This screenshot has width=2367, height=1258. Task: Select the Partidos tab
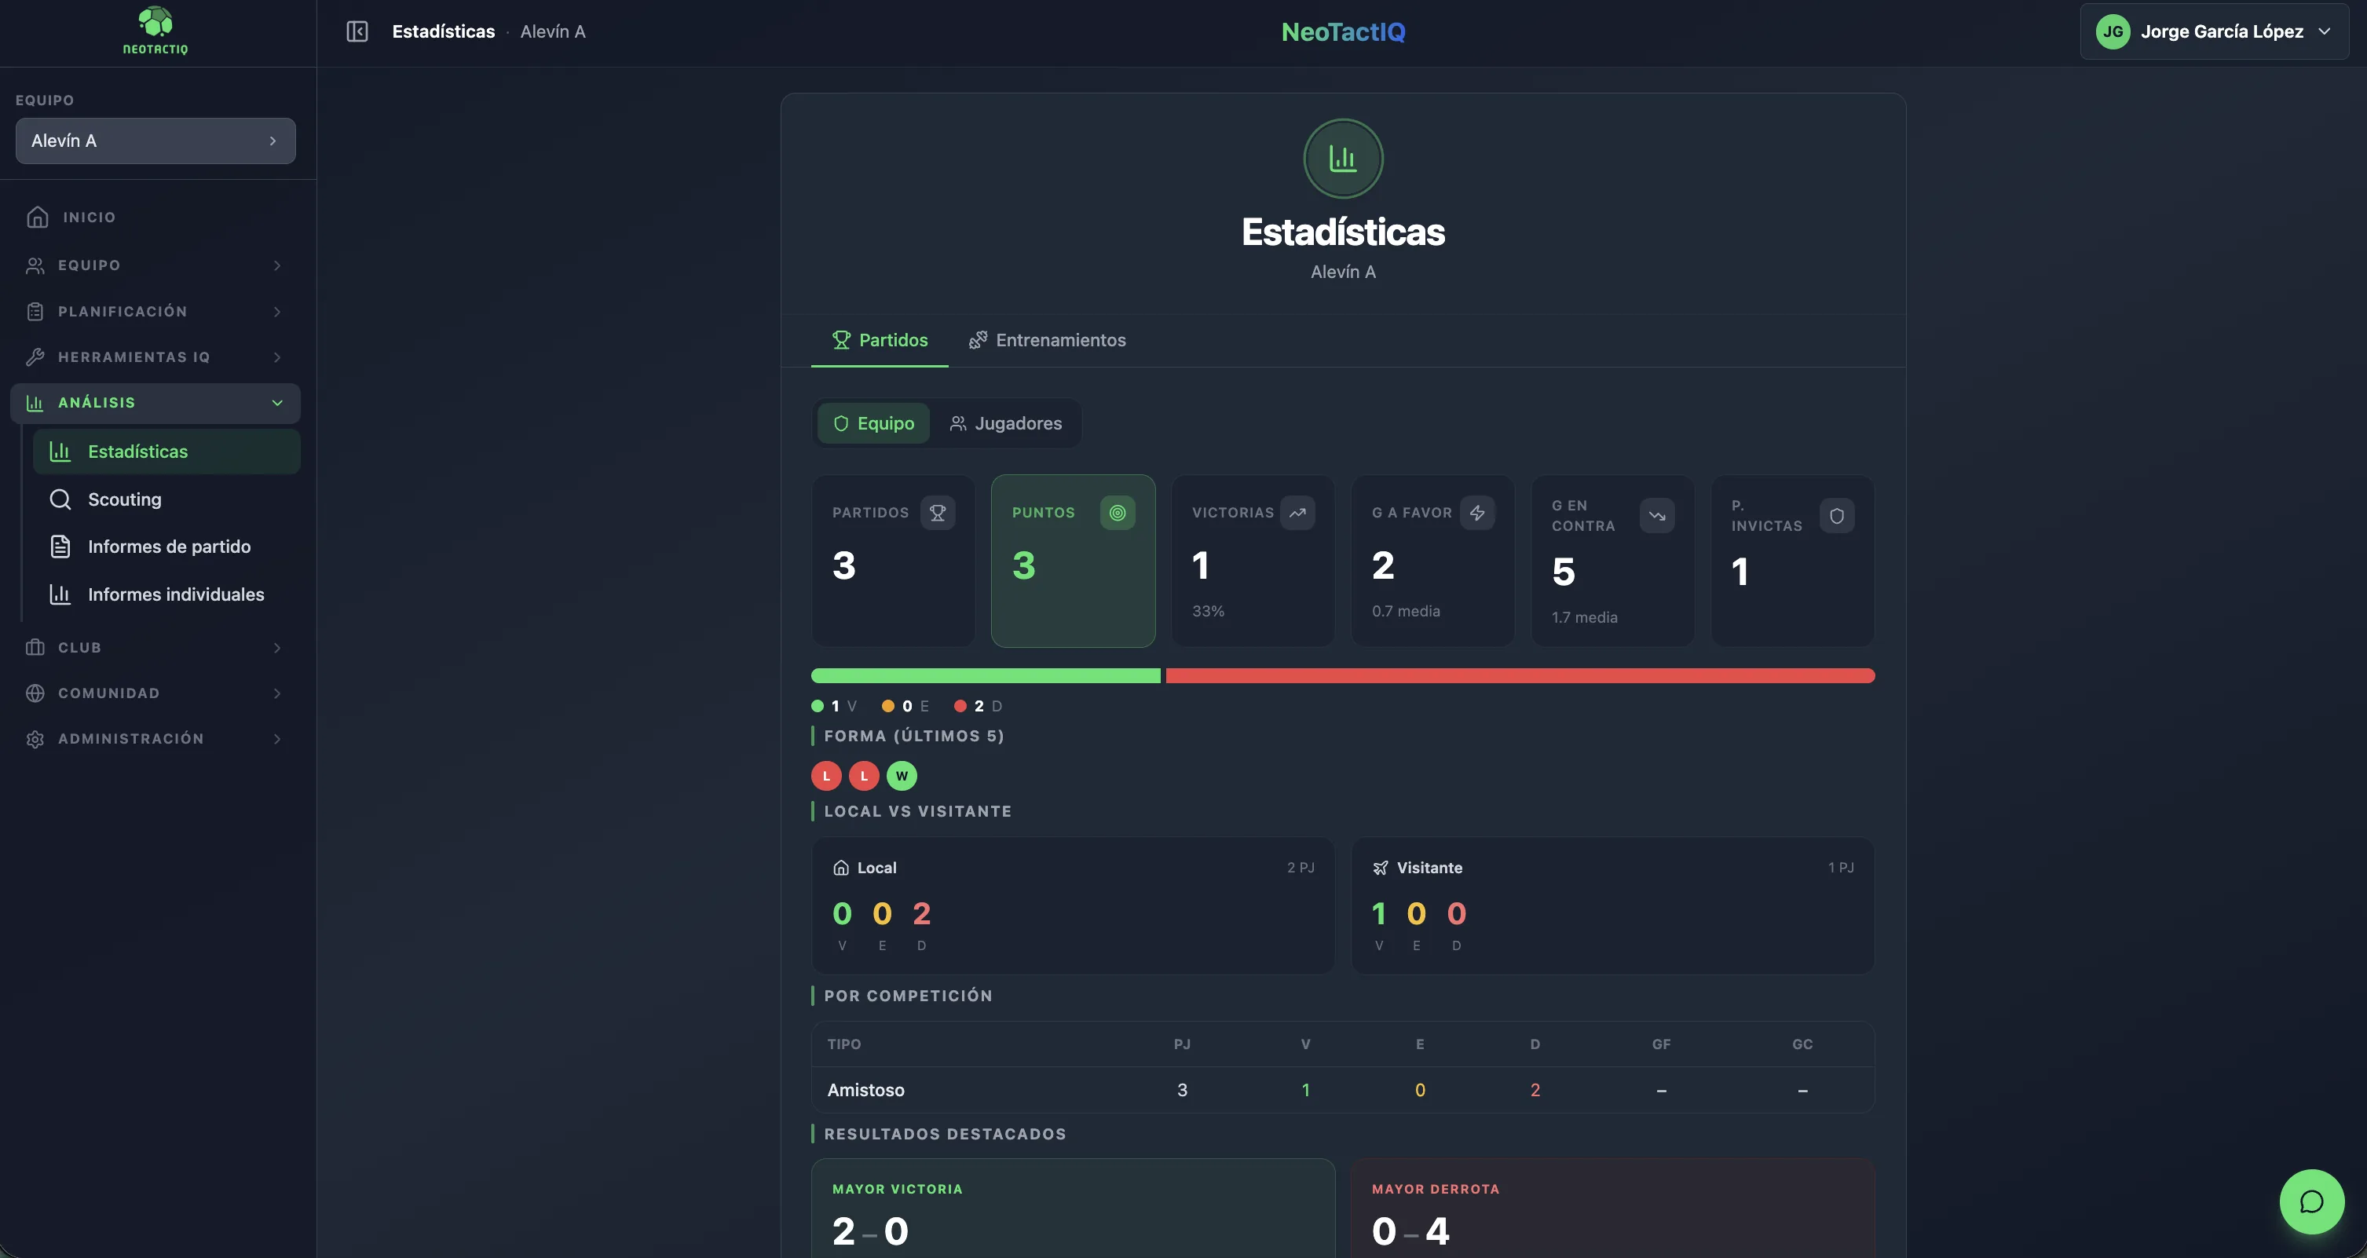[x=880, y=340]
